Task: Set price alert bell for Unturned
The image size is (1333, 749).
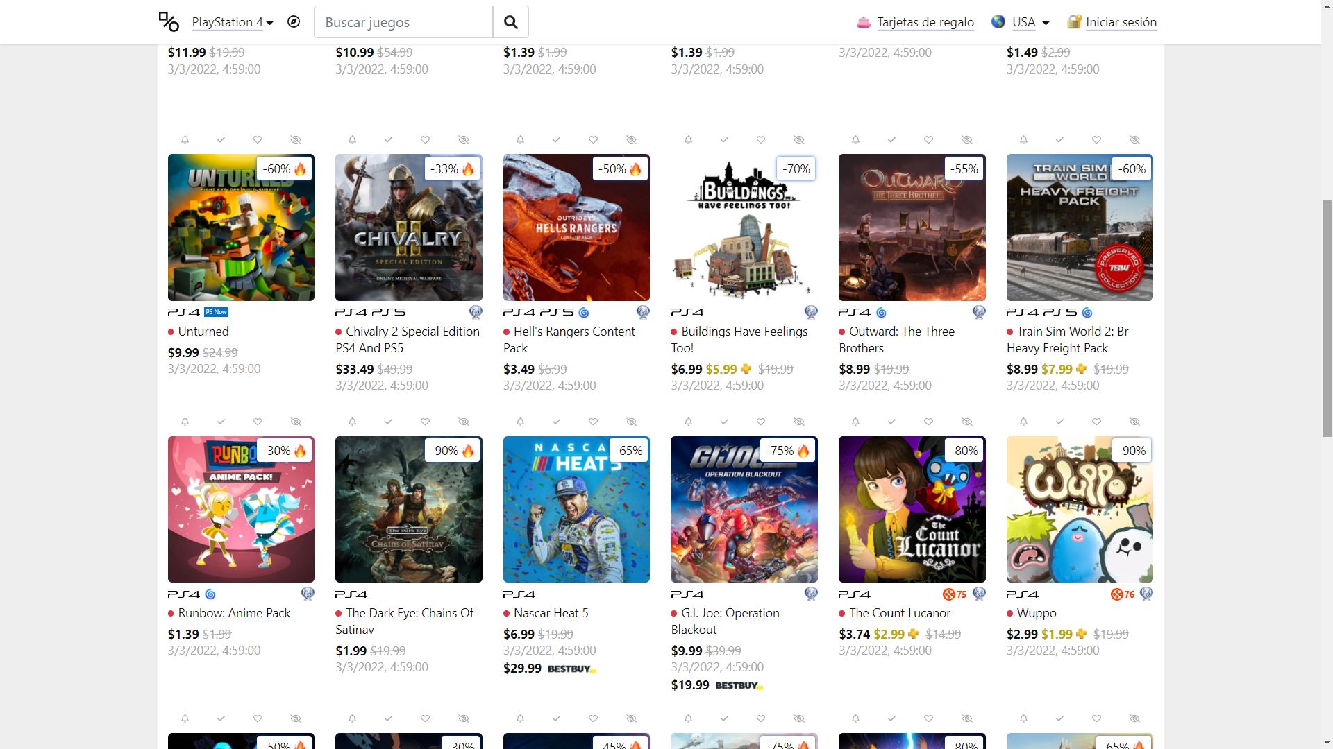Action: click(x=185, y=140)
